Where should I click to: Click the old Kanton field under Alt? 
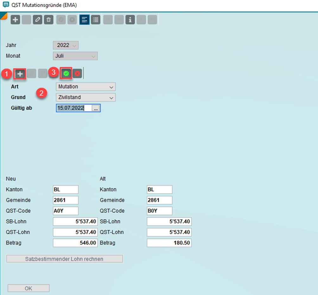click(160, 189)
